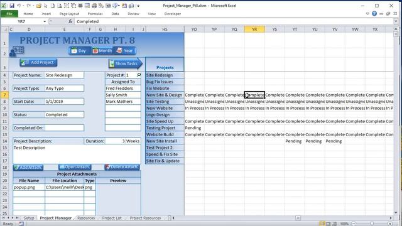Open Customize Quick Access Toolbar dropdown

(138, 6)
